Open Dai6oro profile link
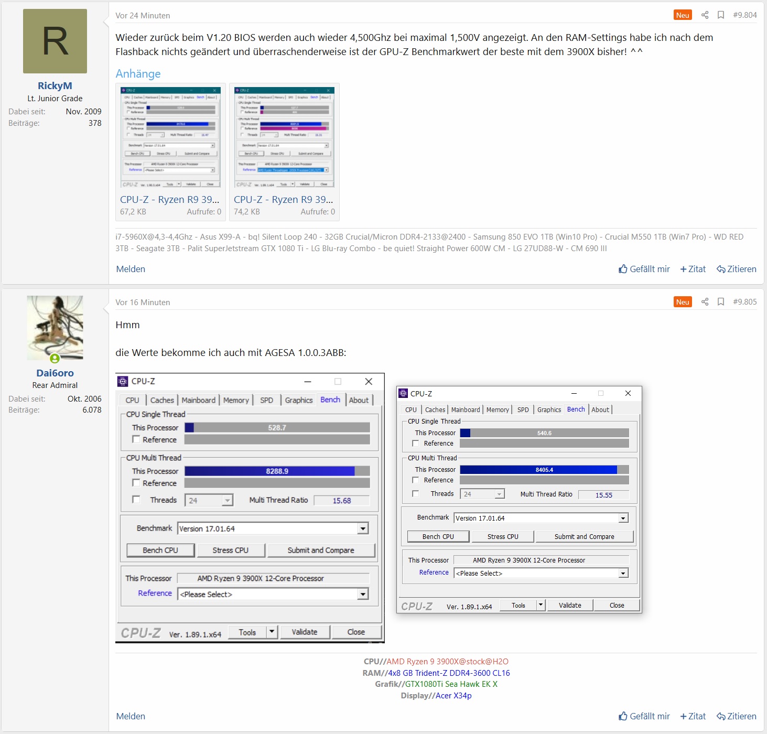Image resolution: width=767 pixels, height=734 pixels. point(55,373)
